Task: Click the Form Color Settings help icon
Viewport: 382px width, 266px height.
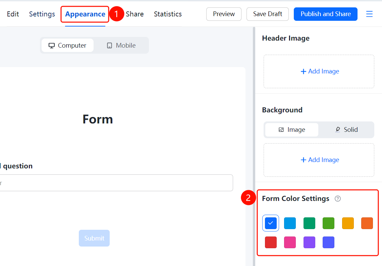Action: [x=338, y=199]
